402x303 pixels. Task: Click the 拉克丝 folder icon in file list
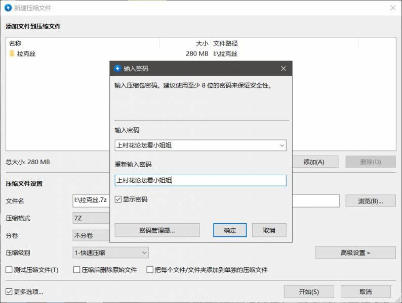click(x=12, y=54)
